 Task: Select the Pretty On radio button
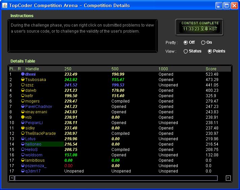(x=203, y=42)
